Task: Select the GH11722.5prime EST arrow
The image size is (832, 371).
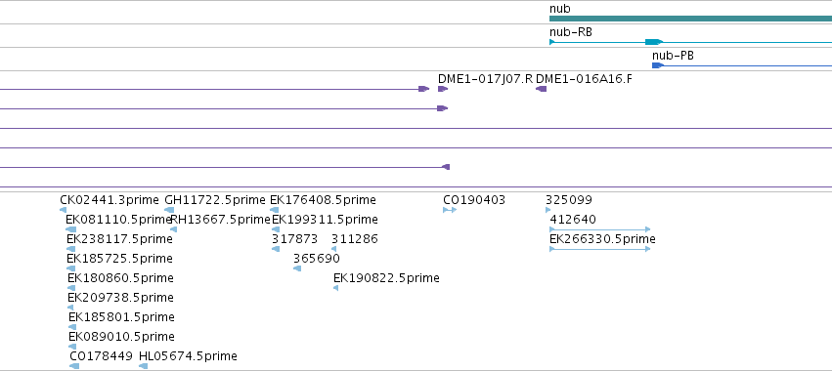Action: tap(169, 210)
